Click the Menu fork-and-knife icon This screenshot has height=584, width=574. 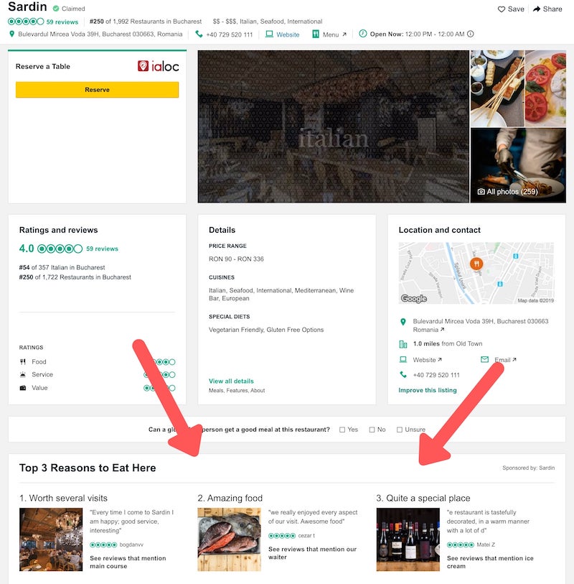(x=316, y=34)
